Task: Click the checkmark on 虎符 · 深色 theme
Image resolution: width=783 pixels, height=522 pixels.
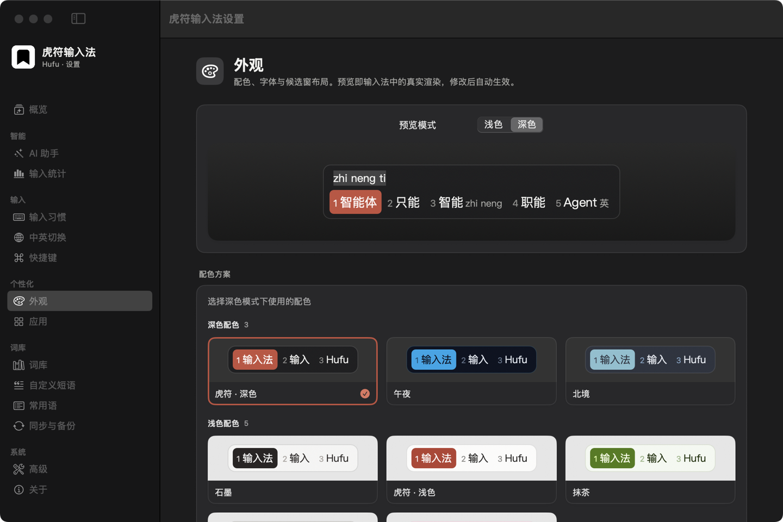Action: click(365, 394)
